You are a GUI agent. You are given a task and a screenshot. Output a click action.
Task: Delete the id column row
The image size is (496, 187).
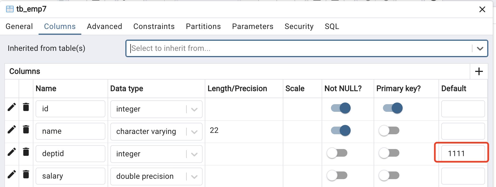click(26, 107)
